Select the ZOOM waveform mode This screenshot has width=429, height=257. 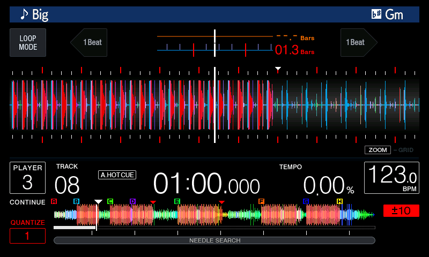(378, 150)
